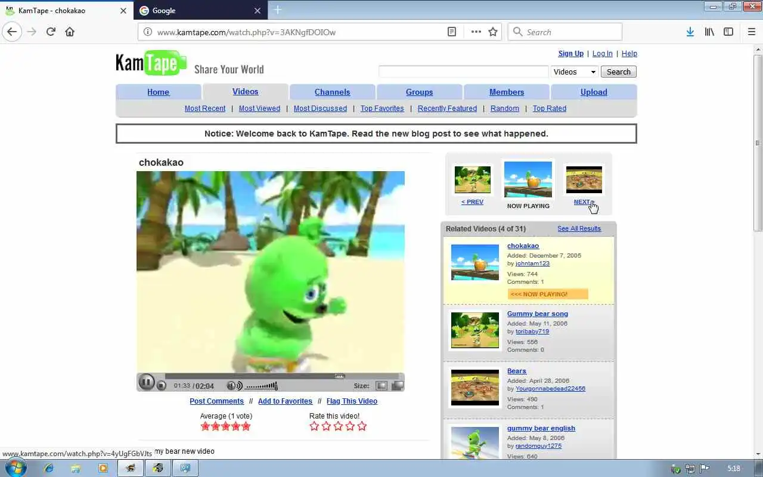
Task: Open the Windows Start menu
Action: [15, 468]
